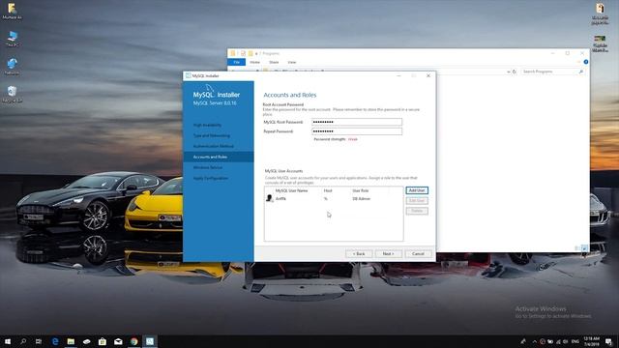Open the High Availability step
The width and height of the screenshot is (619, 348).
[207, 125]
